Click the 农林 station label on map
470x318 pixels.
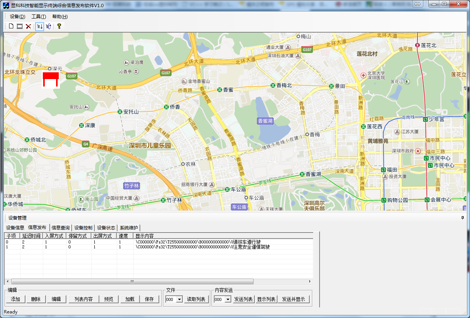(191, 164)
